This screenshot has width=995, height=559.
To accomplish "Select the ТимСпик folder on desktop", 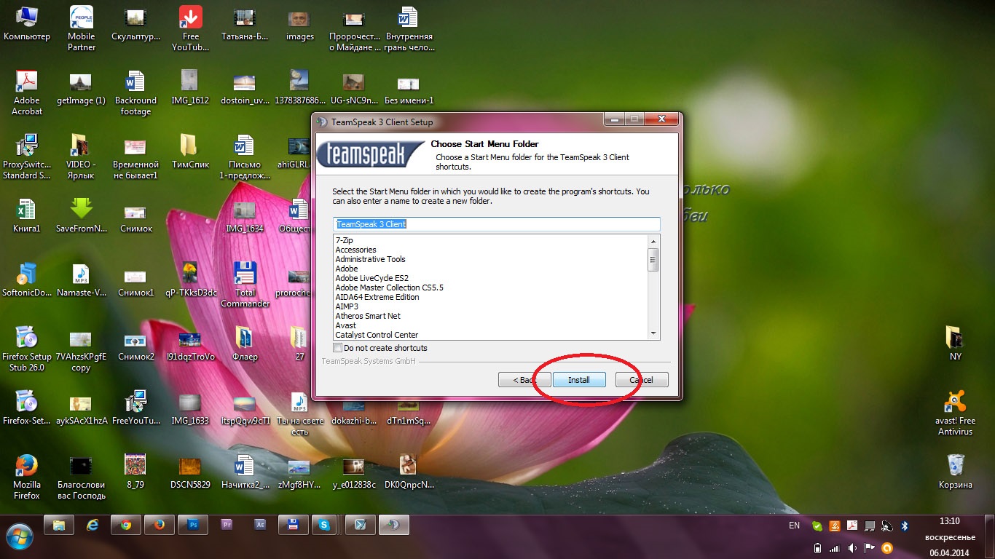I will (x=190, y=151).
